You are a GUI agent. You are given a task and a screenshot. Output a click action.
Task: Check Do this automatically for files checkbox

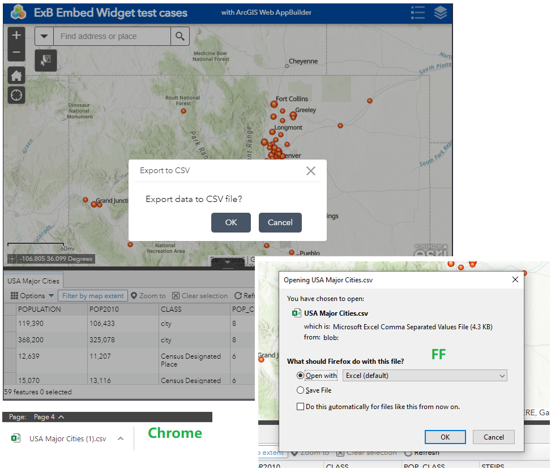tap(300, 407)
